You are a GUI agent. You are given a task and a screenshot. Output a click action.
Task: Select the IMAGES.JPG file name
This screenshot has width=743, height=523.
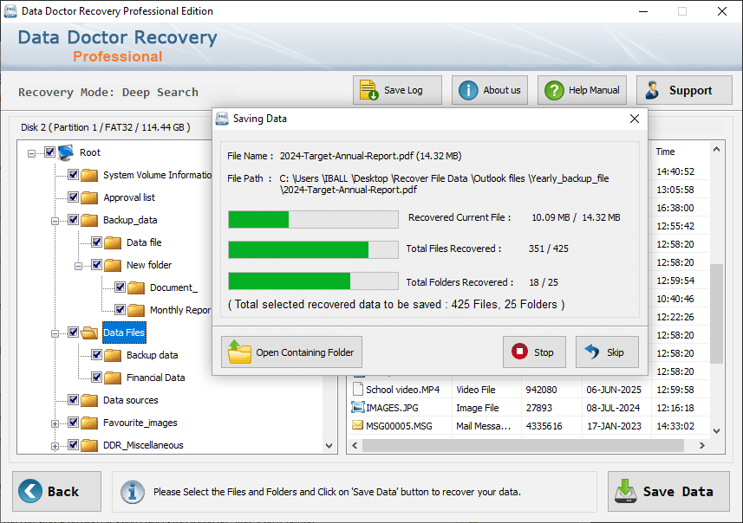[x=392, y=408]
